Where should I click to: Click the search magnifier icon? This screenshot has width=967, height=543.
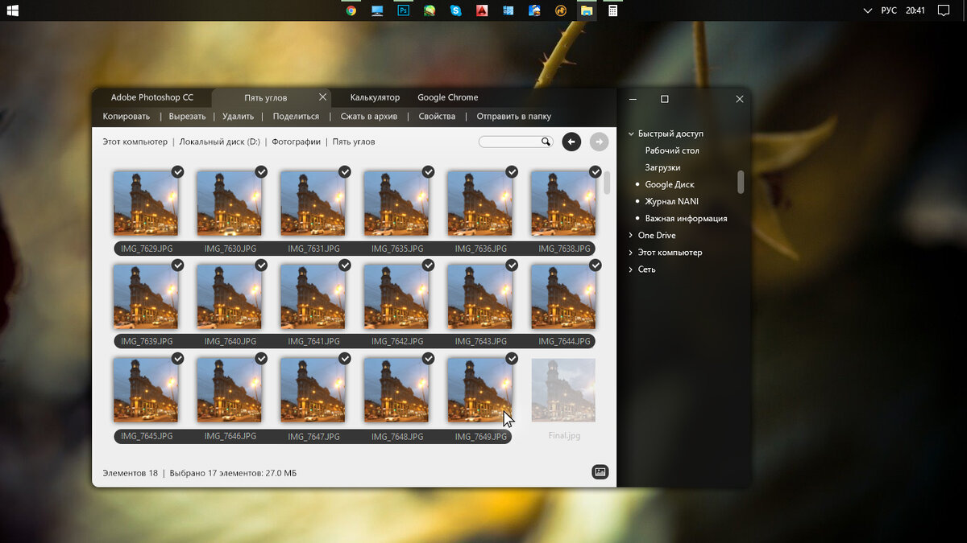click(x=546, y=142)
